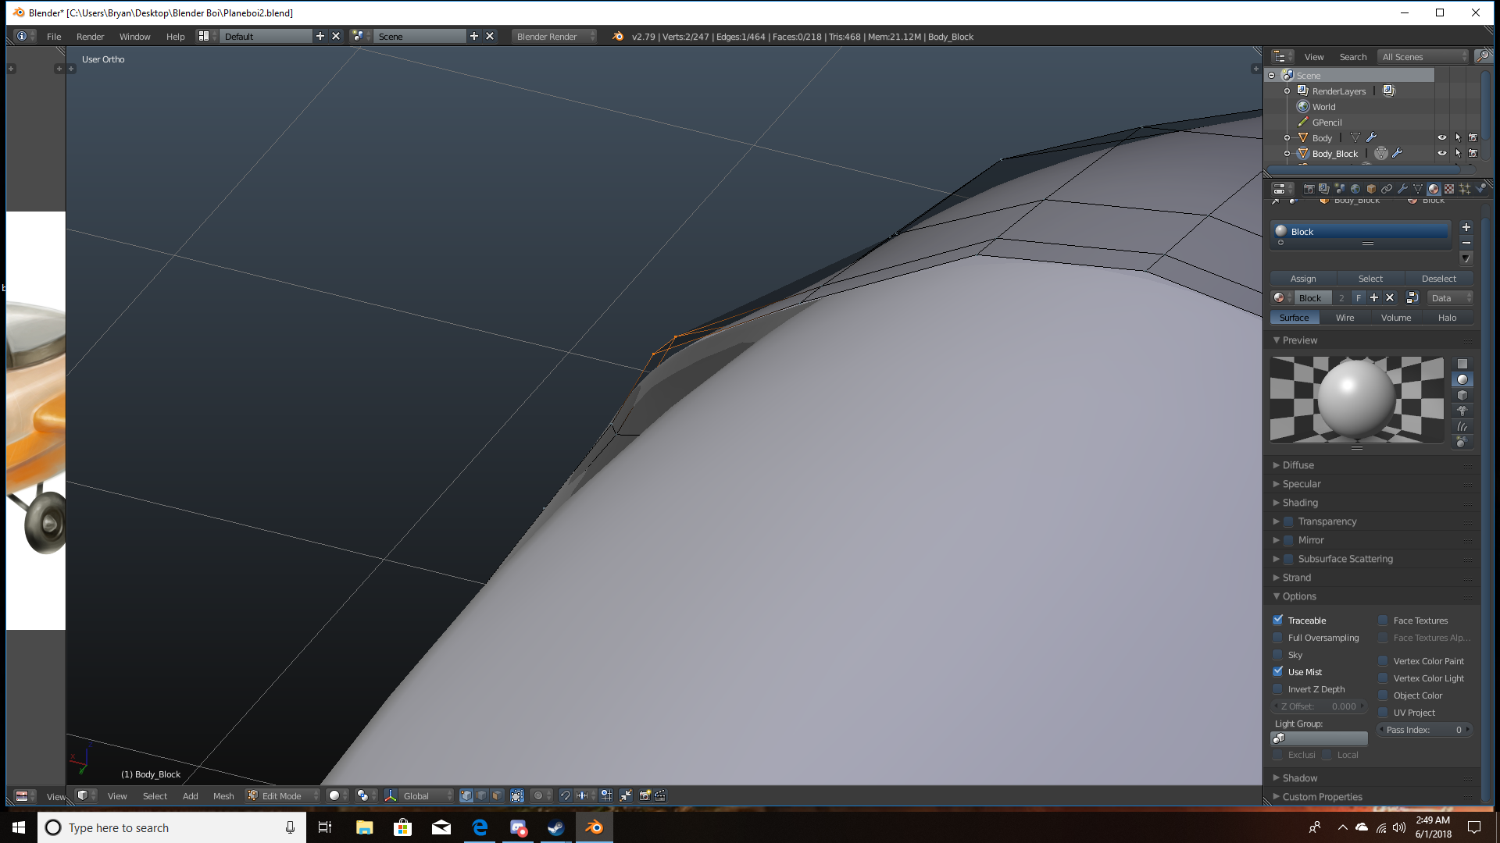Open the Edit Mode dropdown
This screenshot has width=1500, height=843.
pyautogui.click(x=283, y=795)
